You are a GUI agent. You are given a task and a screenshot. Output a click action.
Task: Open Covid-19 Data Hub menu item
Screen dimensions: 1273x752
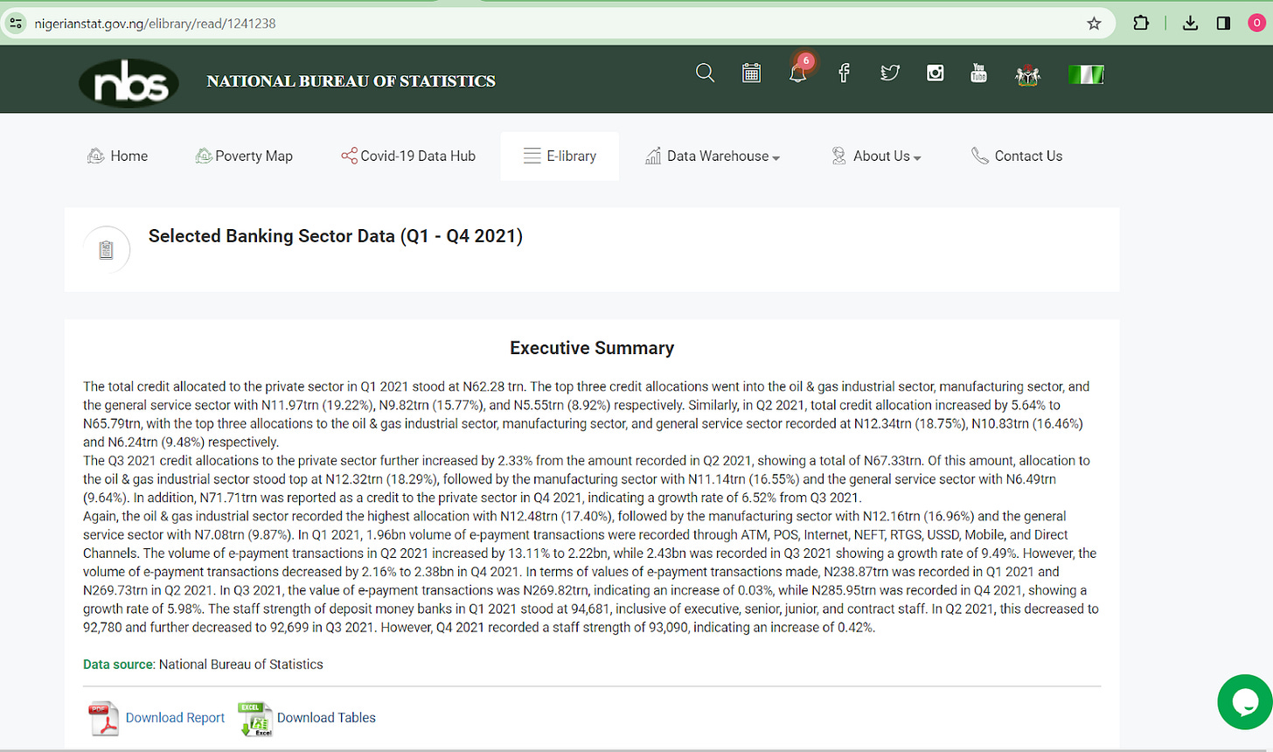pyautogui.click(x=408, y=156)
